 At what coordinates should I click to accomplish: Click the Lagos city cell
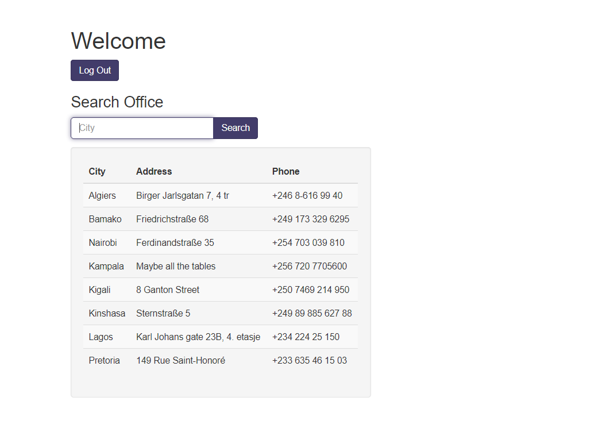[101, 337]
